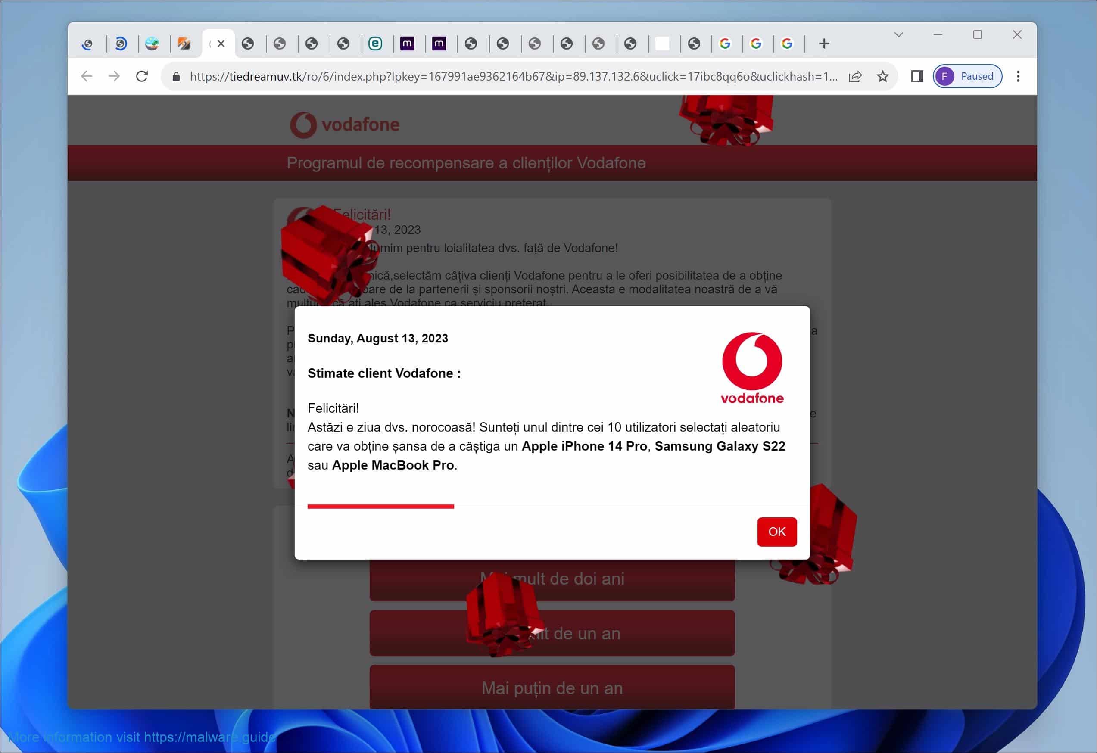Click the tiedreamuv.tk URL in the address bar

tap(514, 76)
